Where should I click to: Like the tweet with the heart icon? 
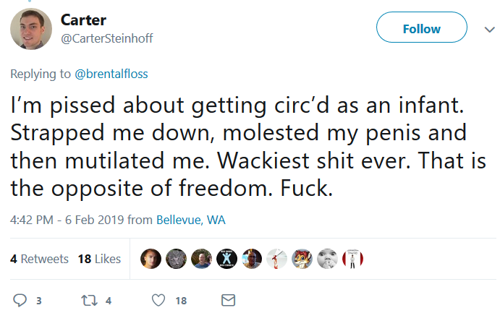(159, 300)
